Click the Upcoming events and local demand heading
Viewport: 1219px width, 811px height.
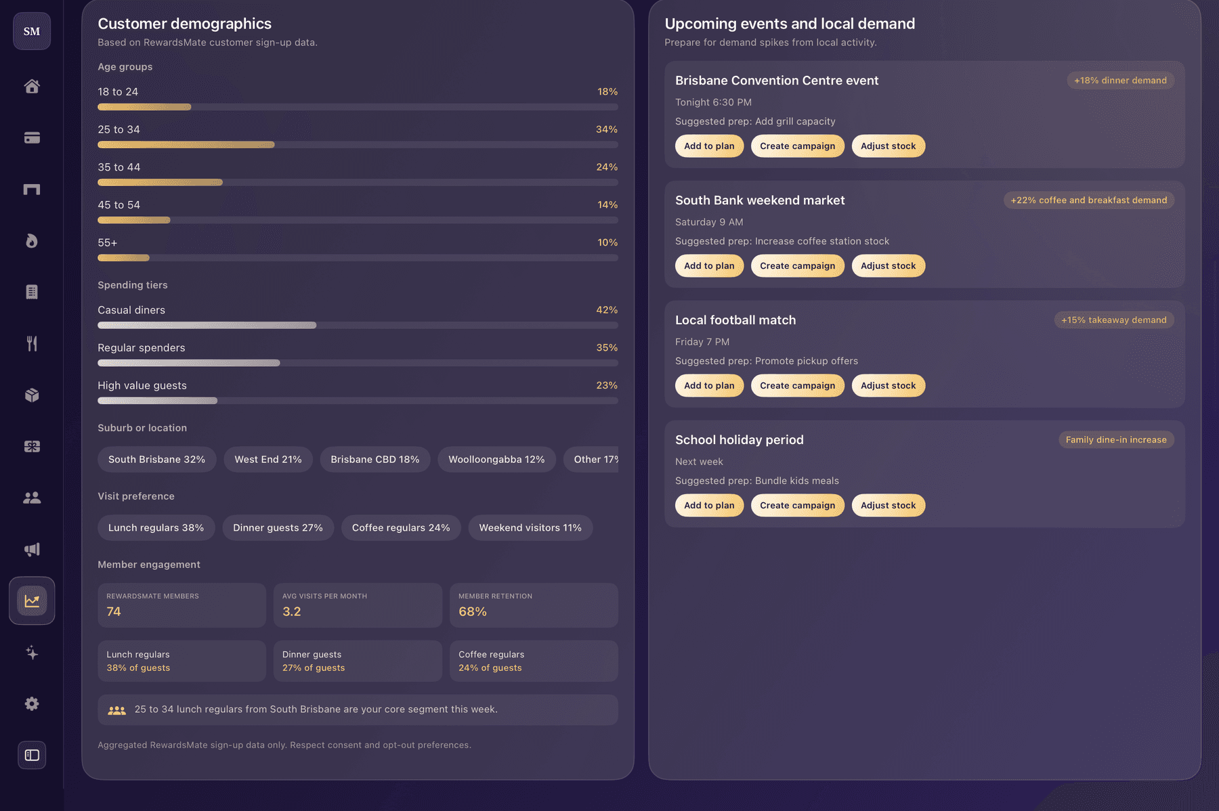tap(790, 24)
